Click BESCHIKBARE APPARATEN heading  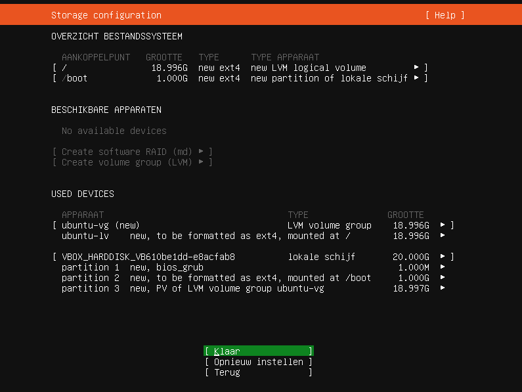[x=106, y=110]
